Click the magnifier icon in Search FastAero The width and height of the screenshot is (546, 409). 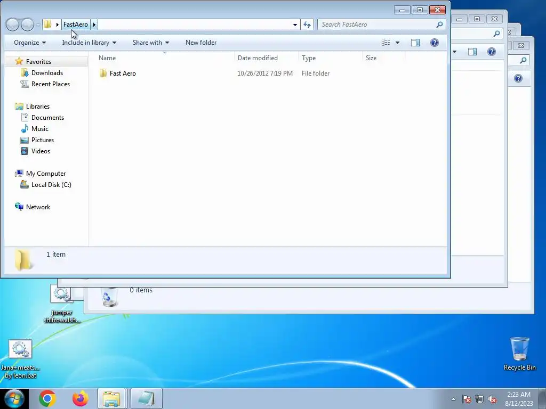coord(439,24)
